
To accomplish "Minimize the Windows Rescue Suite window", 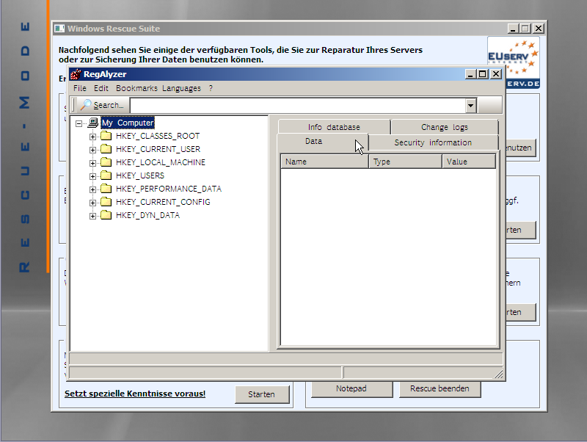I will click(513, 29).
